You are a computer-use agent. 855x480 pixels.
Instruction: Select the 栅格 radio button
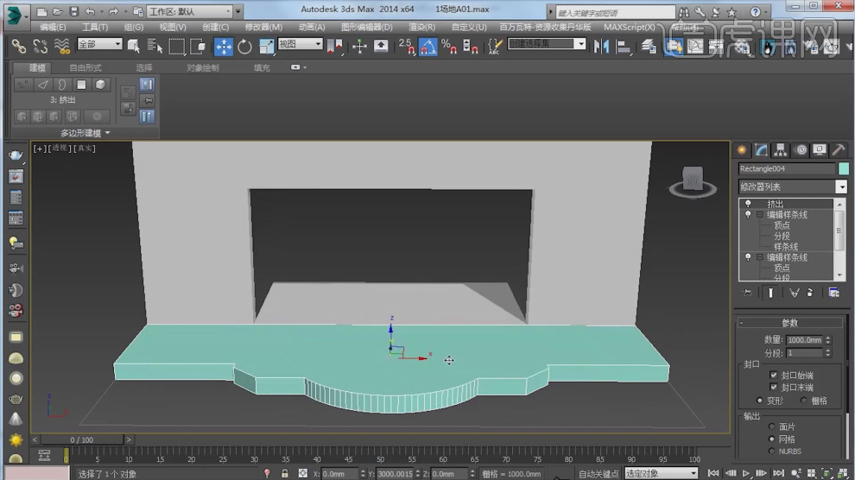pos(804,401)
